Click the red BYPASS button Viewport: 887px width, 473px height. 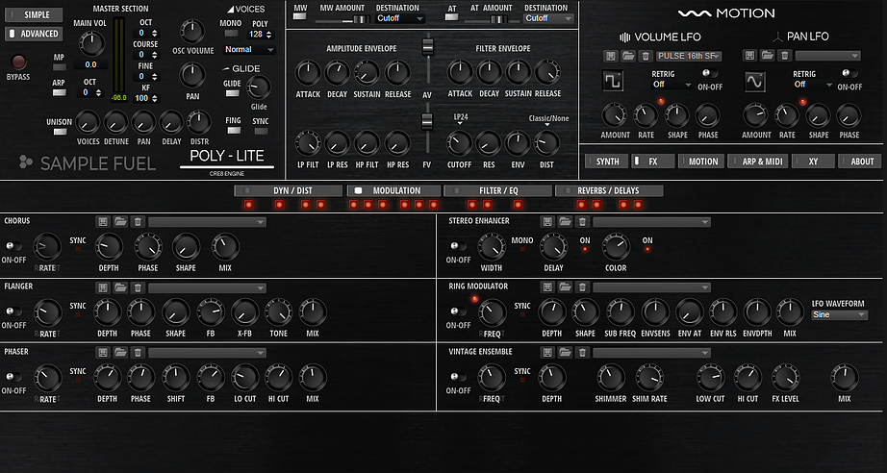pos(18,62)
